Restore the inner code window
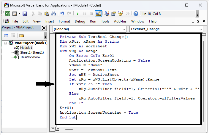209x135 pixels. point(198,21)
